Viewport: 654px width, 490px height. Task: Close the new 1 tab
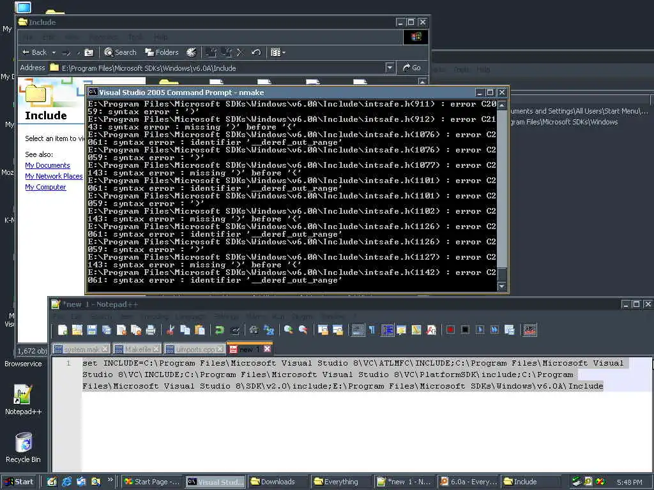pyautogui.click(x=268, y=349)
